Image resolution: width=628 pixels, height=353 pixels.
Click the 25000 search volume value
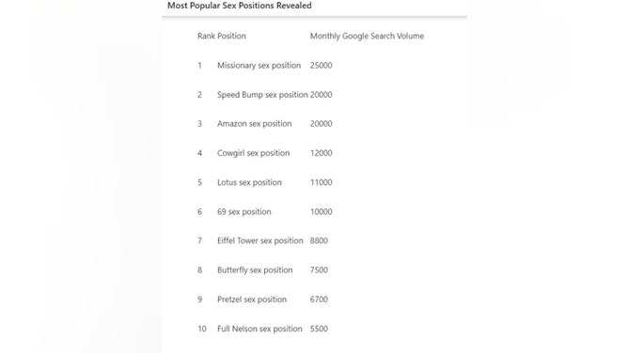click(x=321, y=66)
